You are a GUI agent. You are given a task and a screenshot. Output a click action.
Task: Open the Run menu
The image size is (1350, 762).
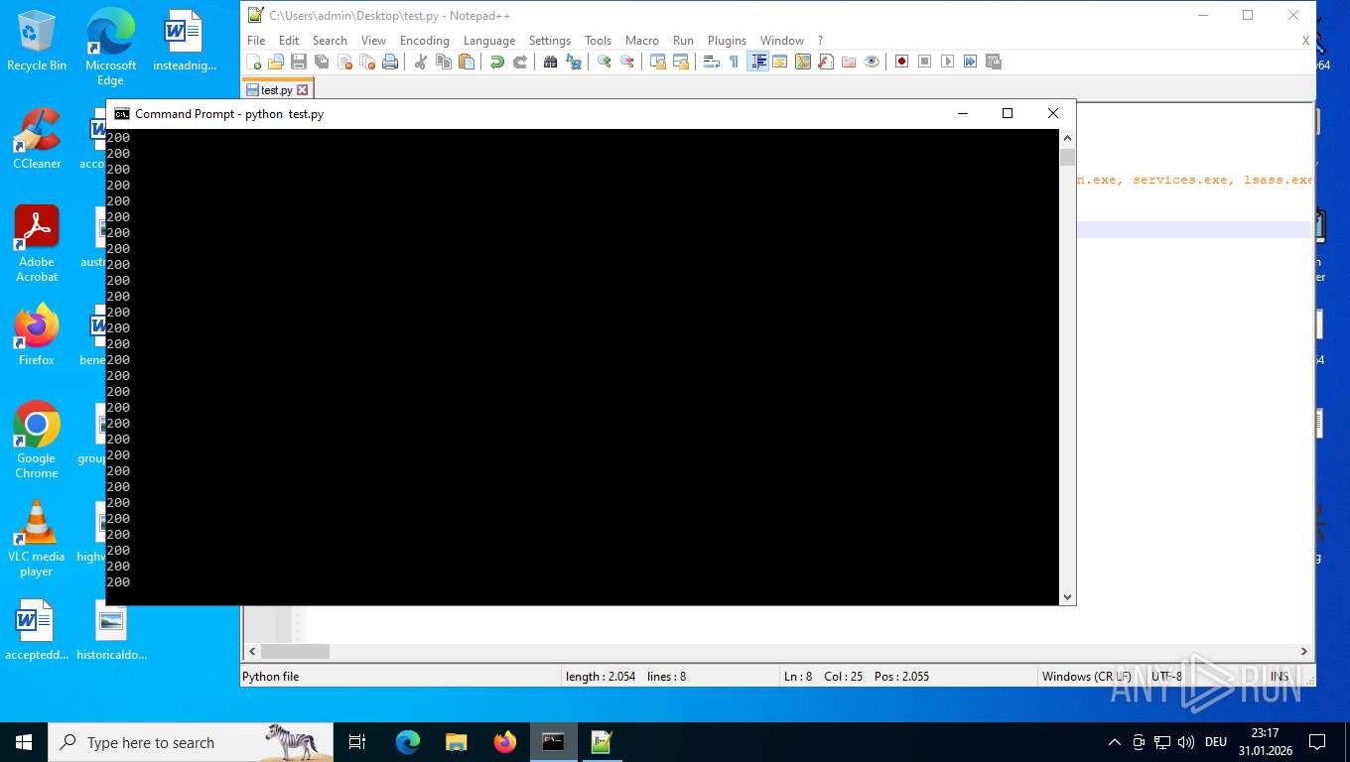point(683,41)
